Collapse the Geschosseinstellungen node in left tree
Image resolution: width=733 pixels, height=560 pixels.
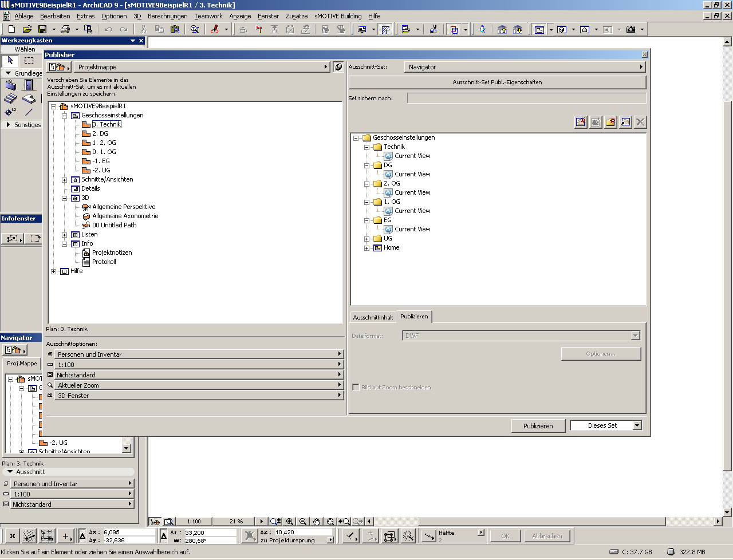tap(65, 116)
